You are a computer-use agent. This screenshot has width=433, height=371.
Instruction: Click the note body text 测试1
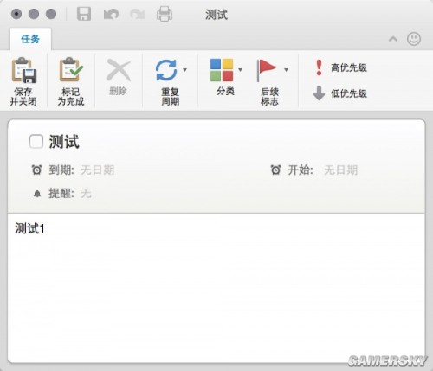point(29,228)
